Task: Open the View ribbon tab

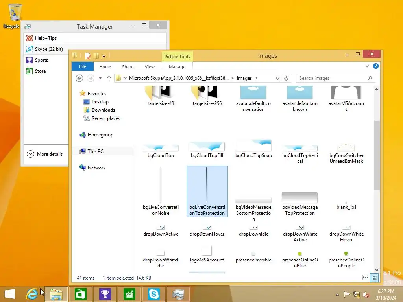Action: [x=150, y=67]
